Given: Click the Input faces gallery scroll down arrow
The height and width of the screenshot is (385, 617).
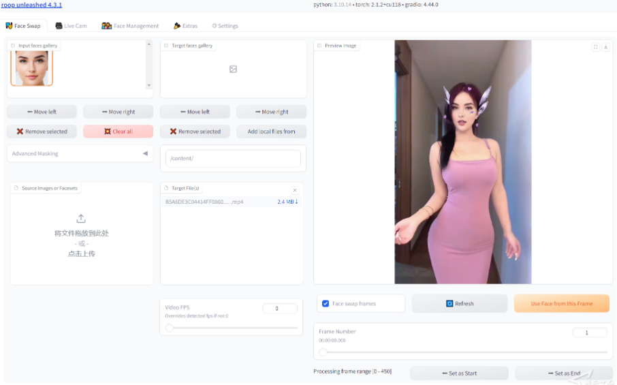Looking at the screenshot, I should point(148,85).
